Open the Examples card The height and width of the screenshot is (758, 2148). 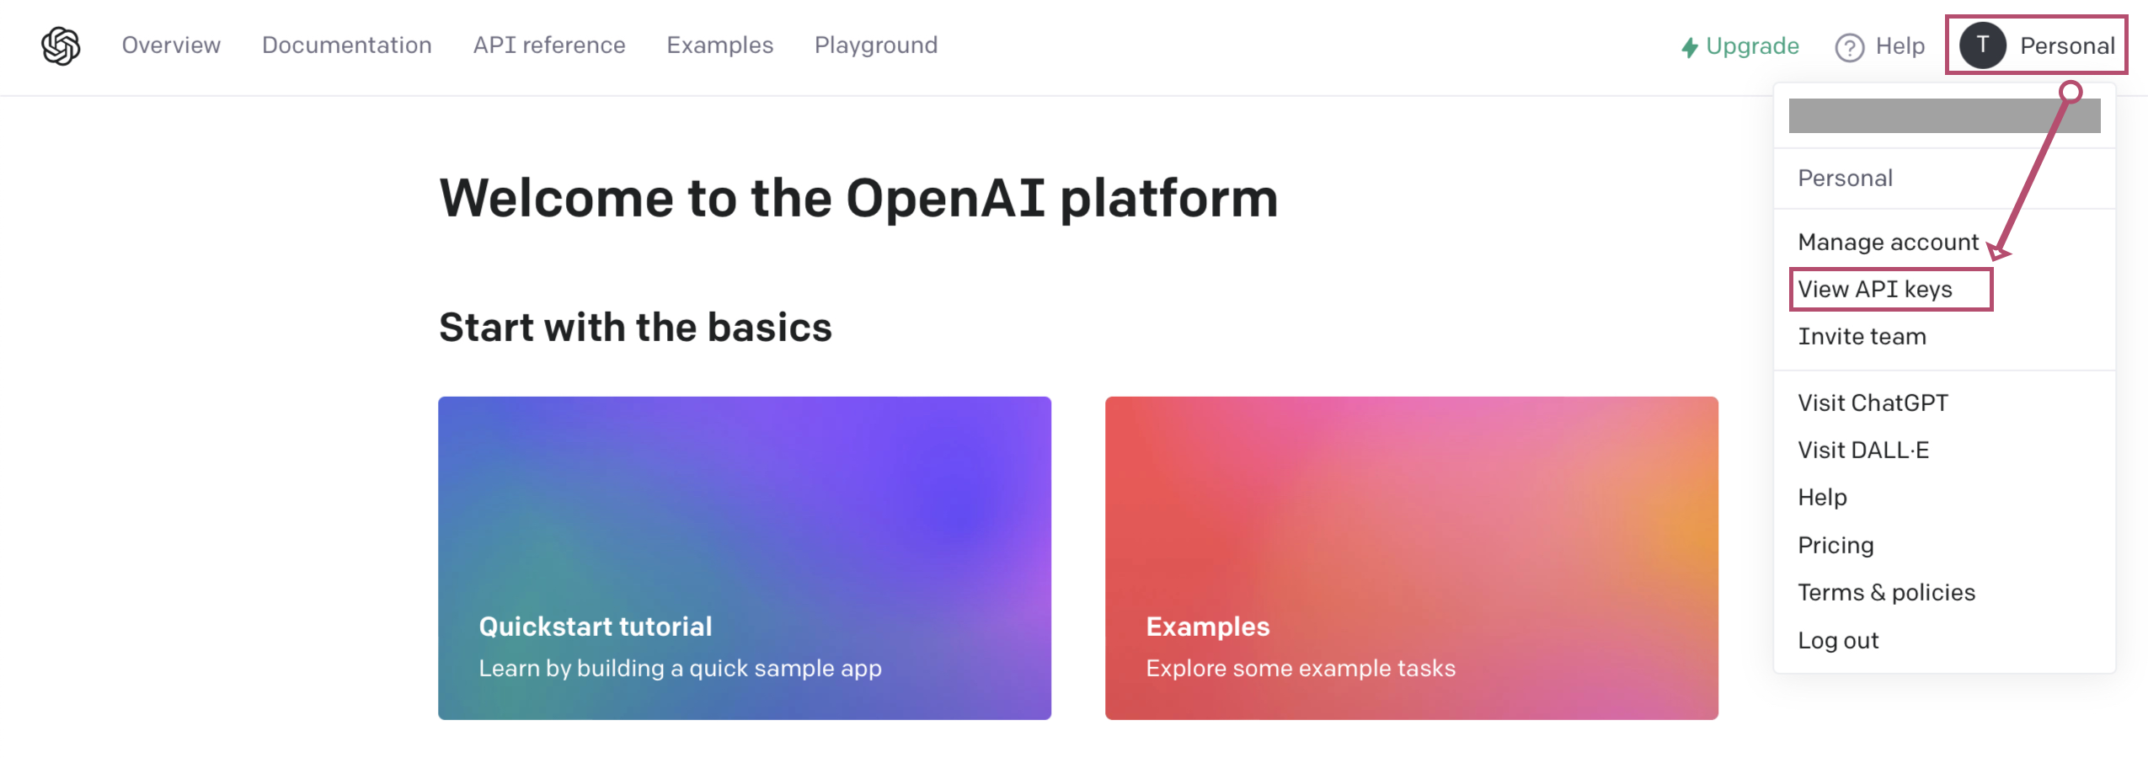pyautogui.click(x=1412, y=558)
